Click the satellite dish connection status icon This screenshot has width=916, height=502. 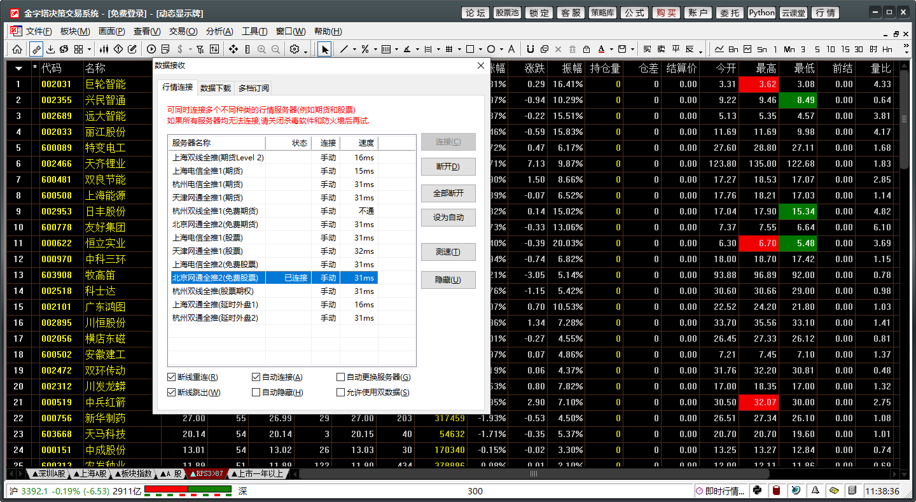tap(796, 491)
